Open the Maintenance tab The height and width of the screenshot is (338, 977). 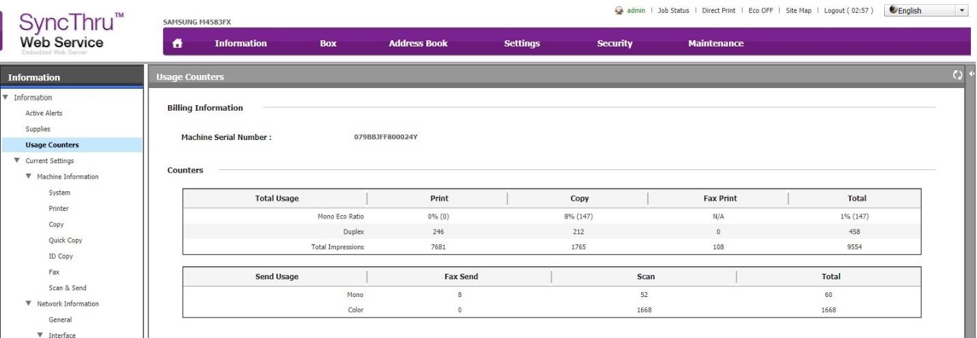click(x=716, y=44)
